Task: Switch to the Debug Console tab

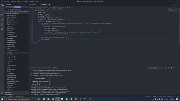Action: click(47, 68)
